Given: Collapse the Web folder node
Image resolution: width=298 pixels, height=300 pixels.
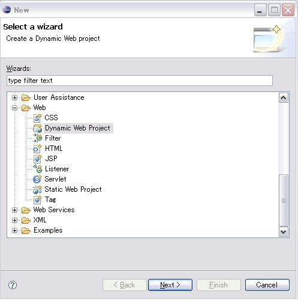Looking at the screenshot, I should click(x=14, y=108).
